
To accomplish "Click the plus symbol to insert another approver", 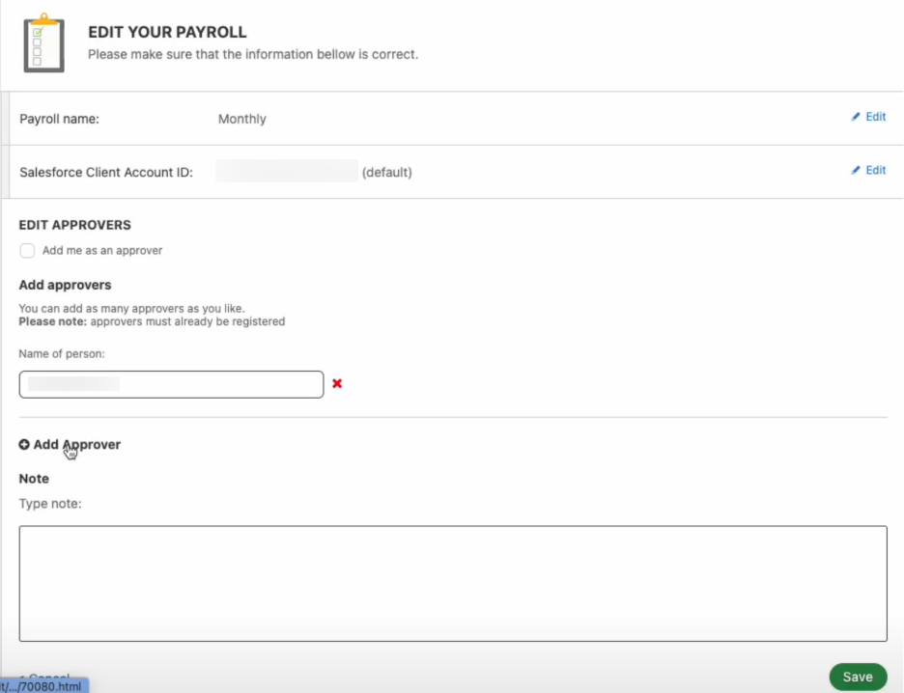I will pos(24,444).
